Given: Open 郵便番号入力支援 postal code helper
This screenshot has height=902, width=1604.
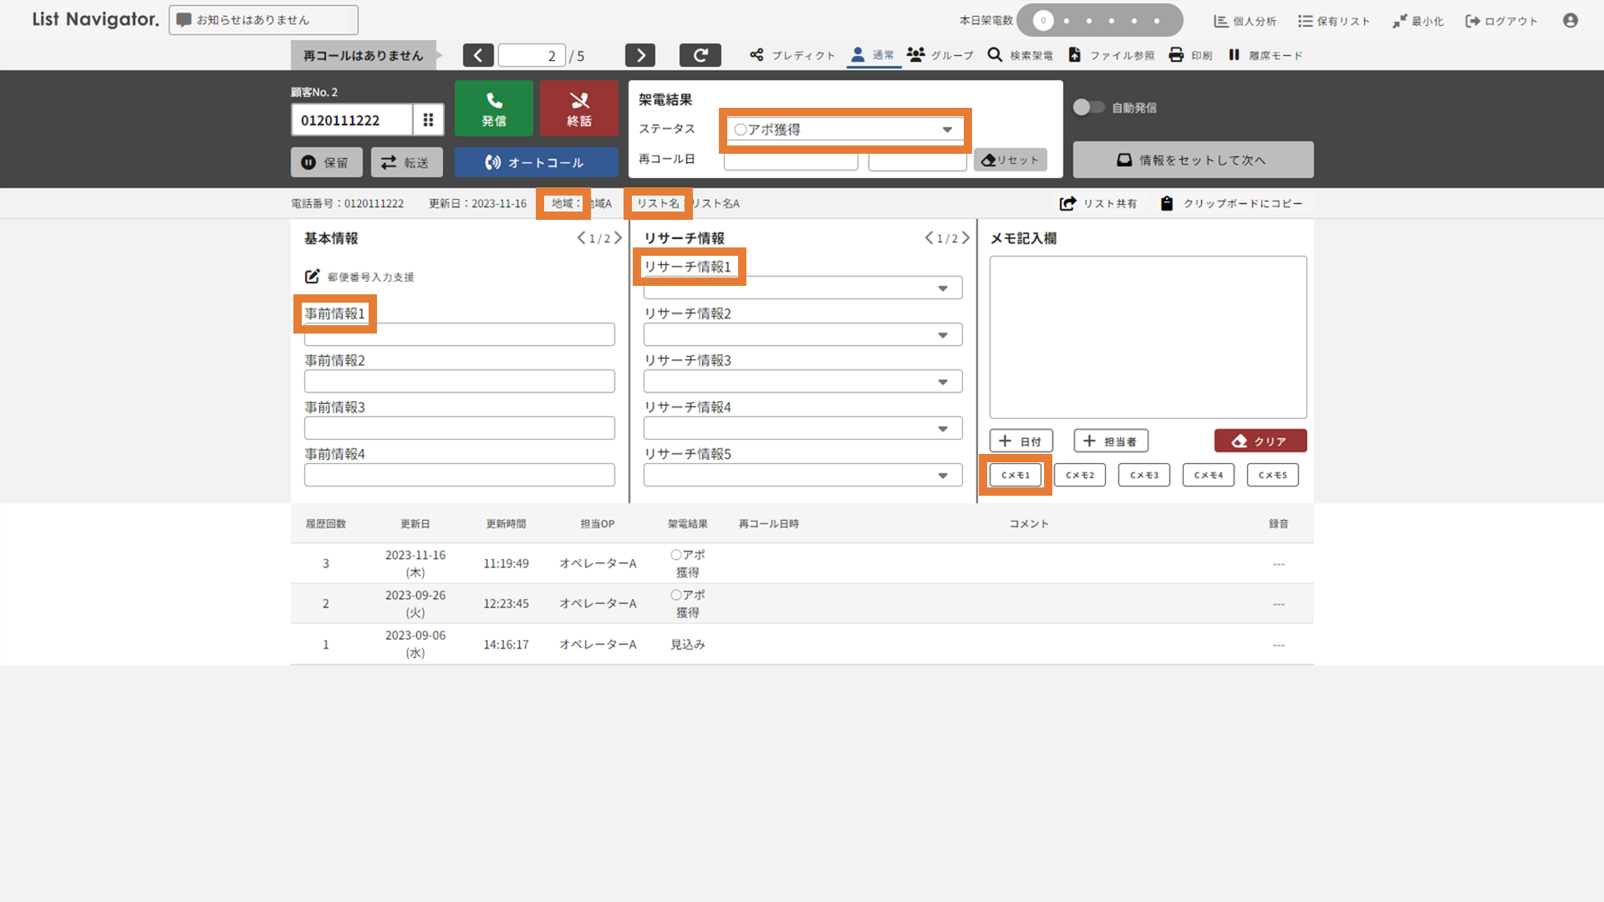Looking at the screenshot, I should (359, 277).
